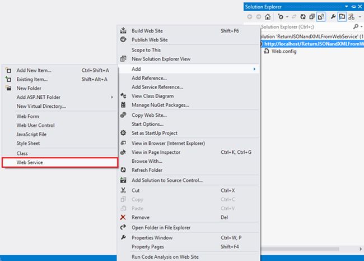364x261 pixels.
Task: Select the Solution 'ReturnJSONandXMLFromWebService' node
Action: pyautogui.click(x=311, y=36)
